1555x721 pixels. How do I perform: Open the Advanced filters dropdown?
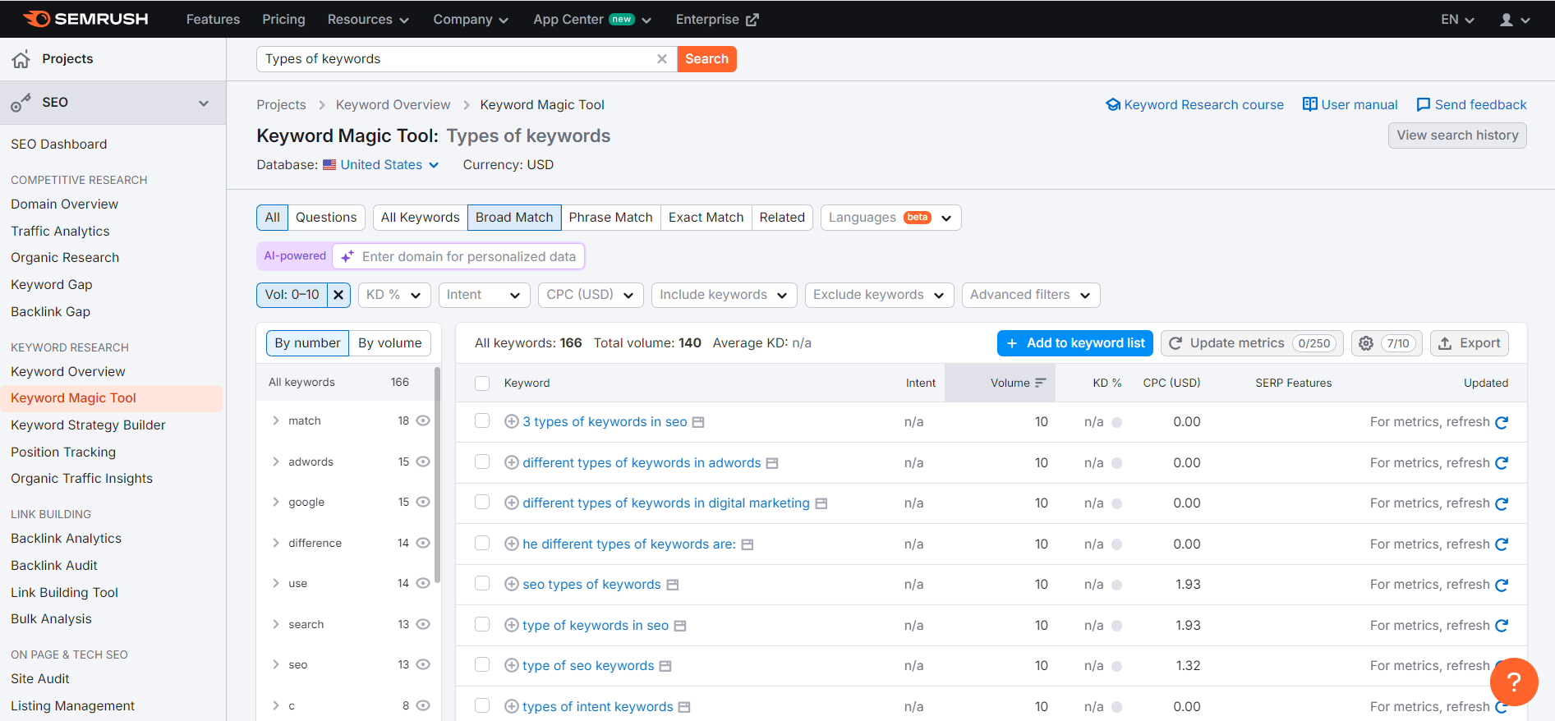click(1031, 295)
